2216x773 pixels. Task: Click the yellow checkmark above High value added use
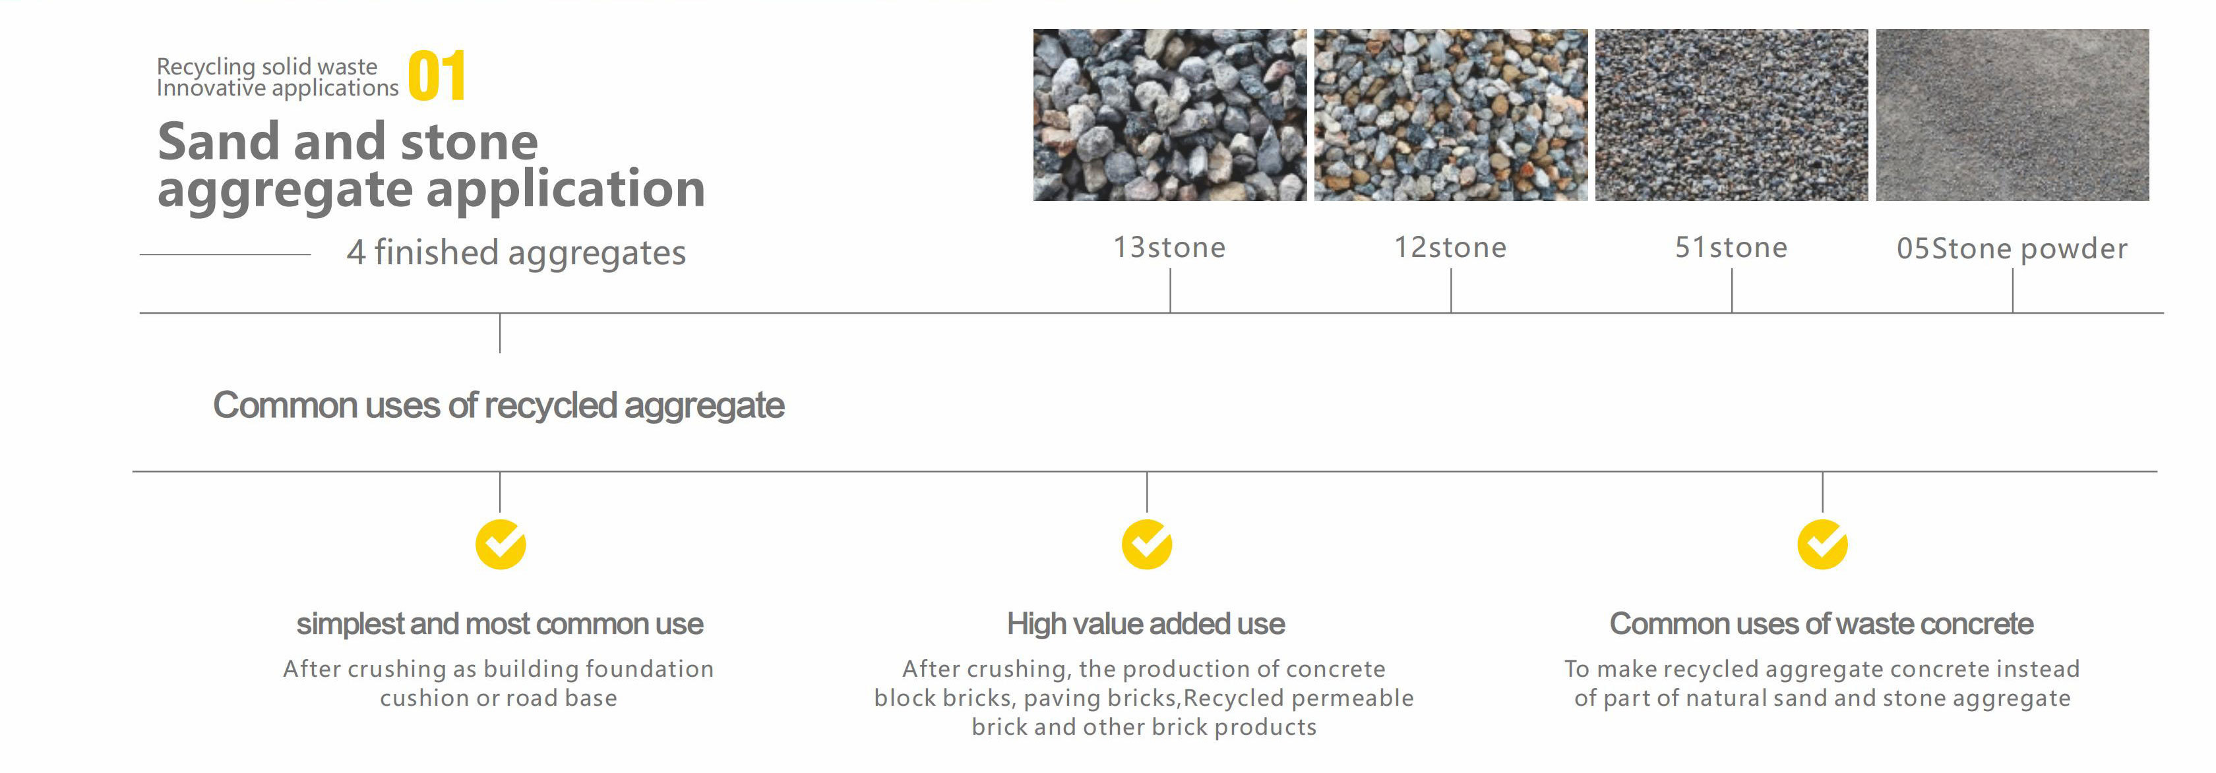click(x=1147, y=544)
